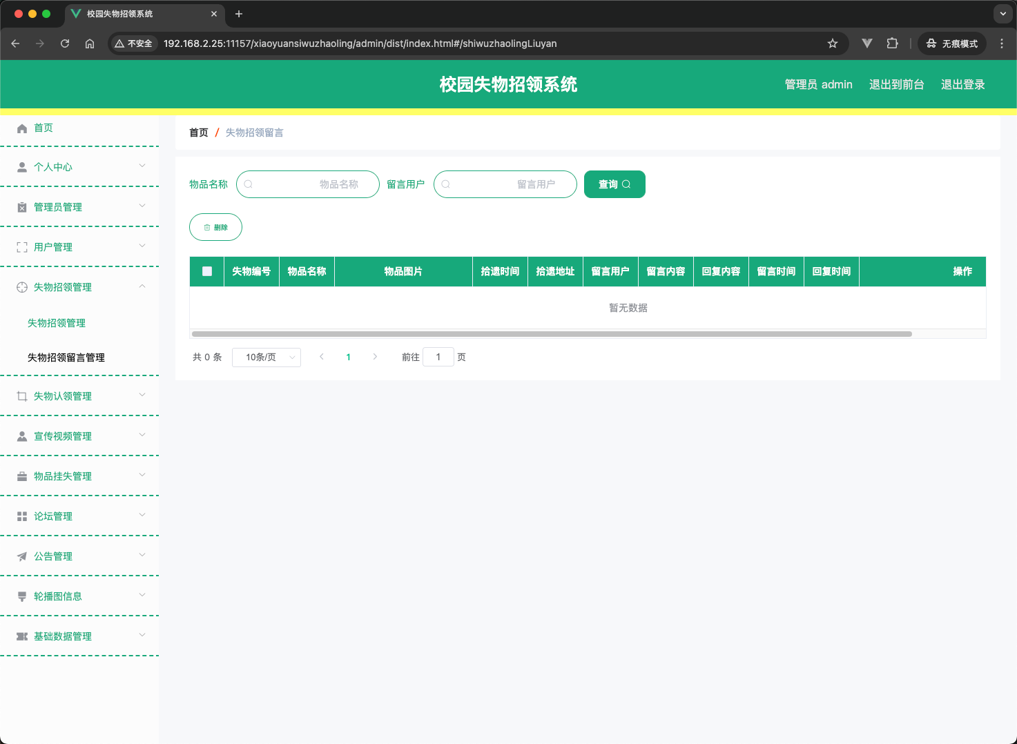Click the user icon next to 宣传视频管理

pyautogui.click(x=22, y=436)
